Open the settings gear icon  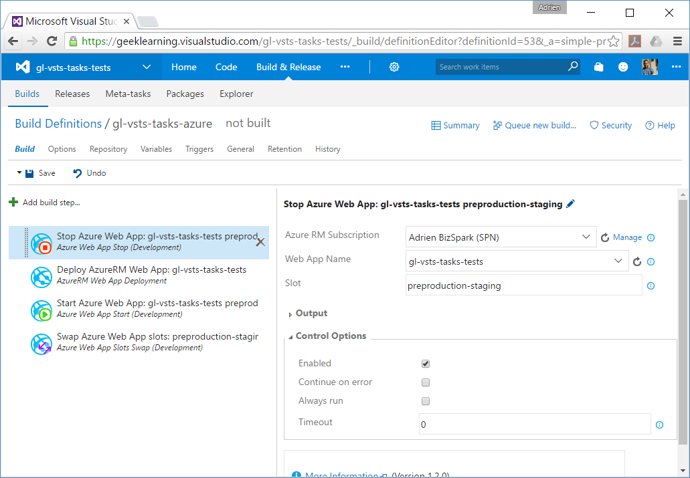click(x=394, y=67)
